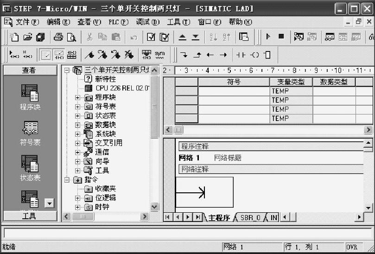Click the variable table horizontal scrollbar thumb
375x254 pixels.
[178, 130]
